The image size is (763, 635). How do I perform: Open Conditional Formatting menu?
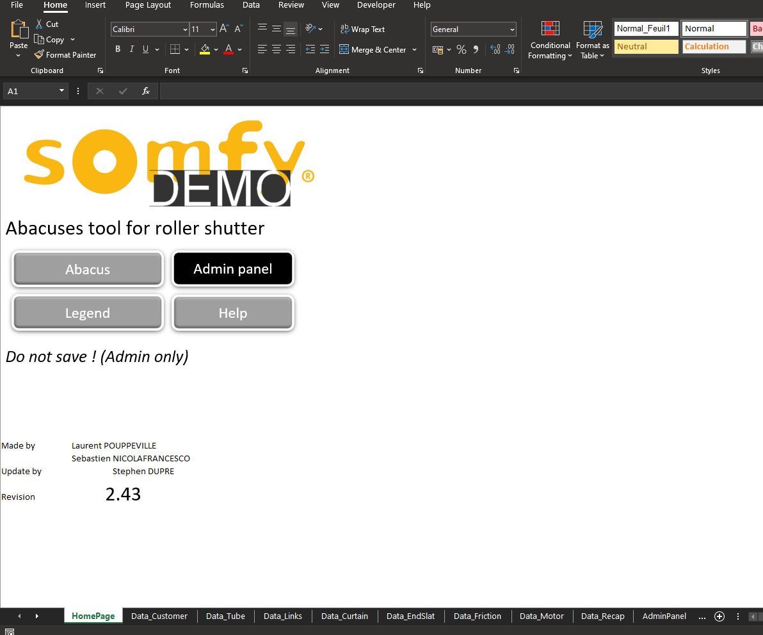click(x=550, y=40)
